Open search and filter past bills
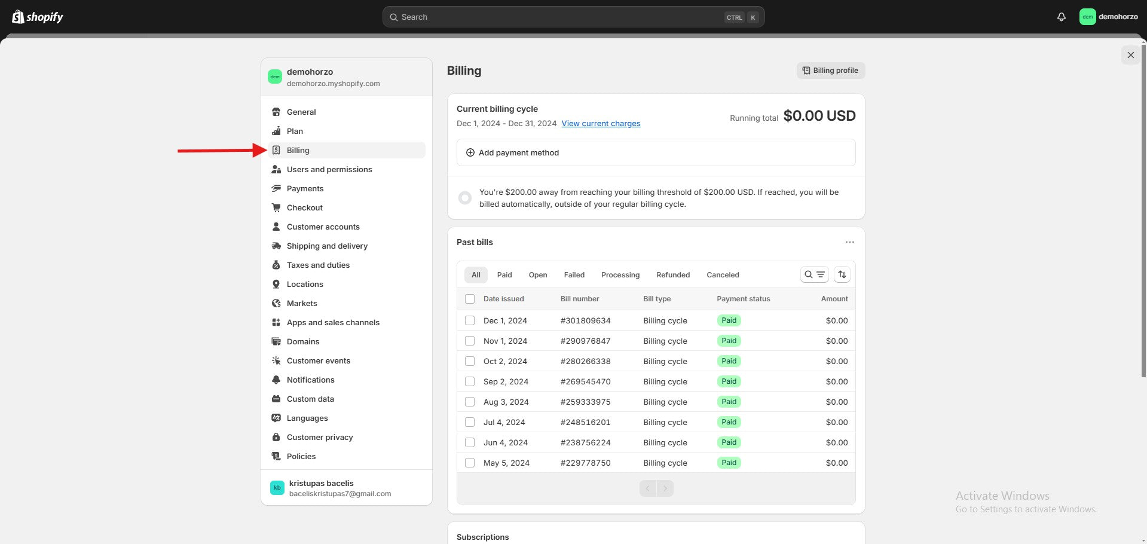Image resolution: width=1147 pixels, height=544 pixels. (814, 274)
